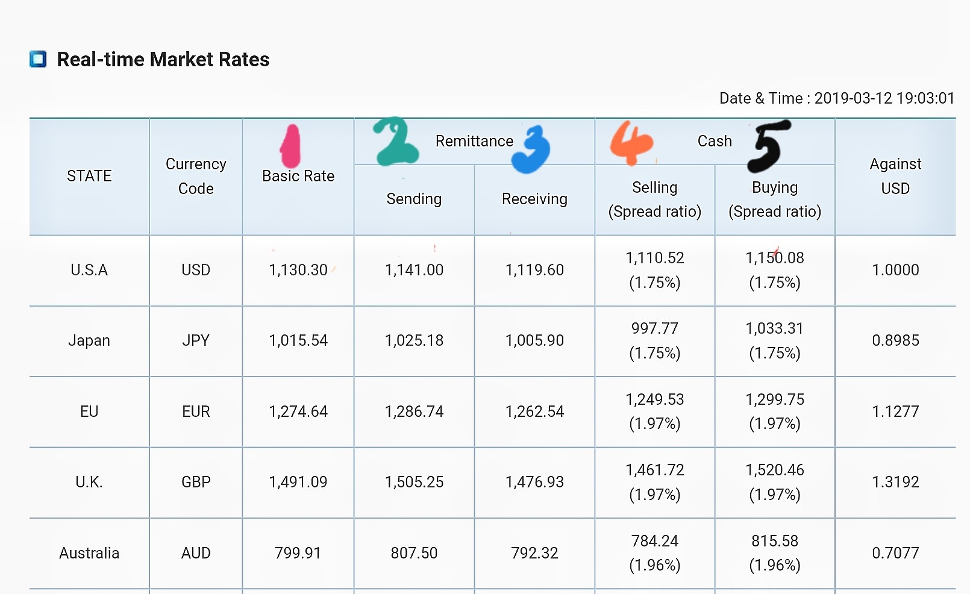The width and height of the screenshot is (970, 594).
Task: Select the U.S.A row state cell
Action: point(89,270)
